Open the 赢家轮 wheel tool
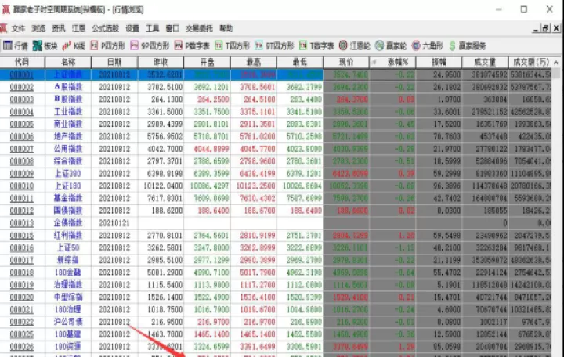Image resolution: width=564 pixels, height=357 pixels. click(x=391, y=45)
